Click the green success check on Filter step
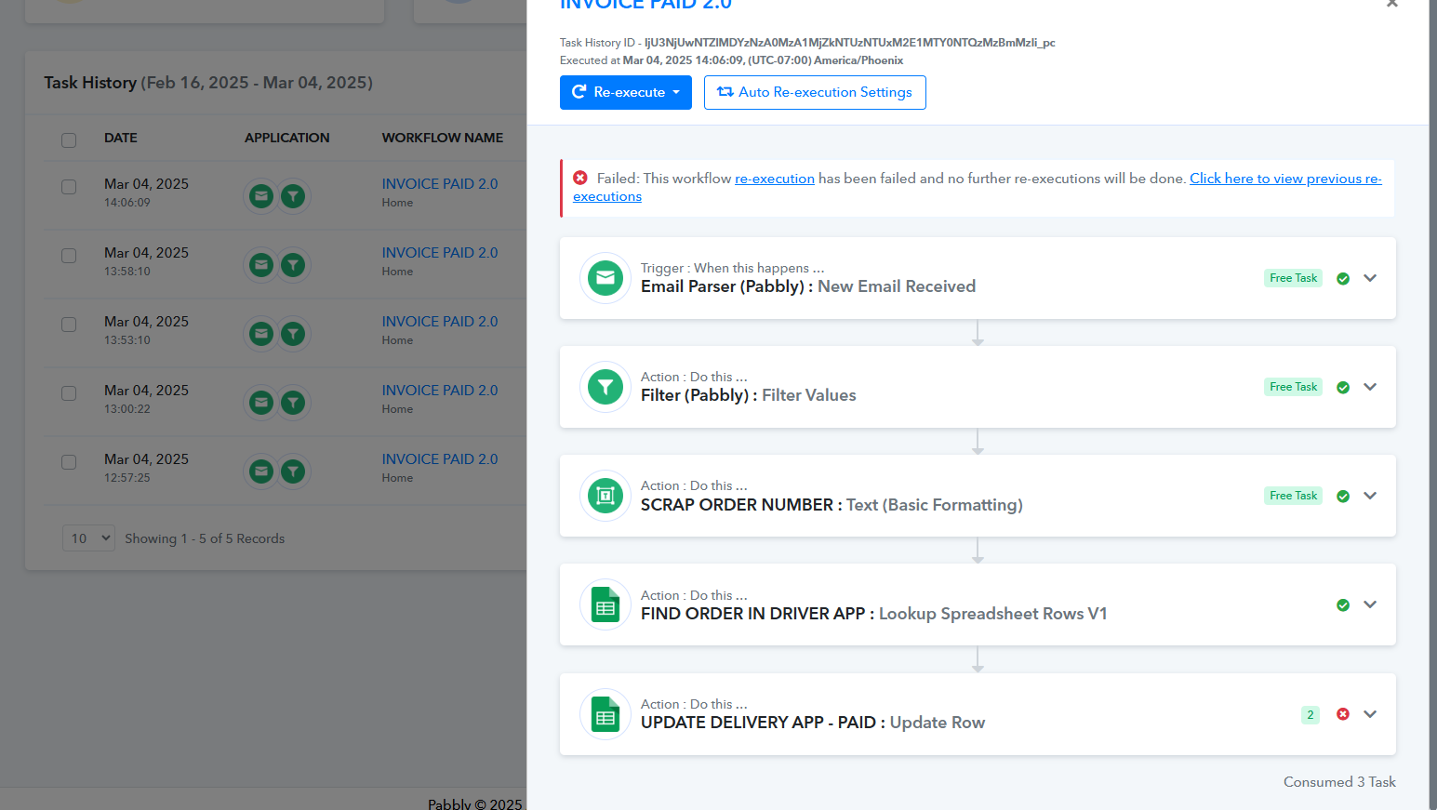 [1343, 387]
